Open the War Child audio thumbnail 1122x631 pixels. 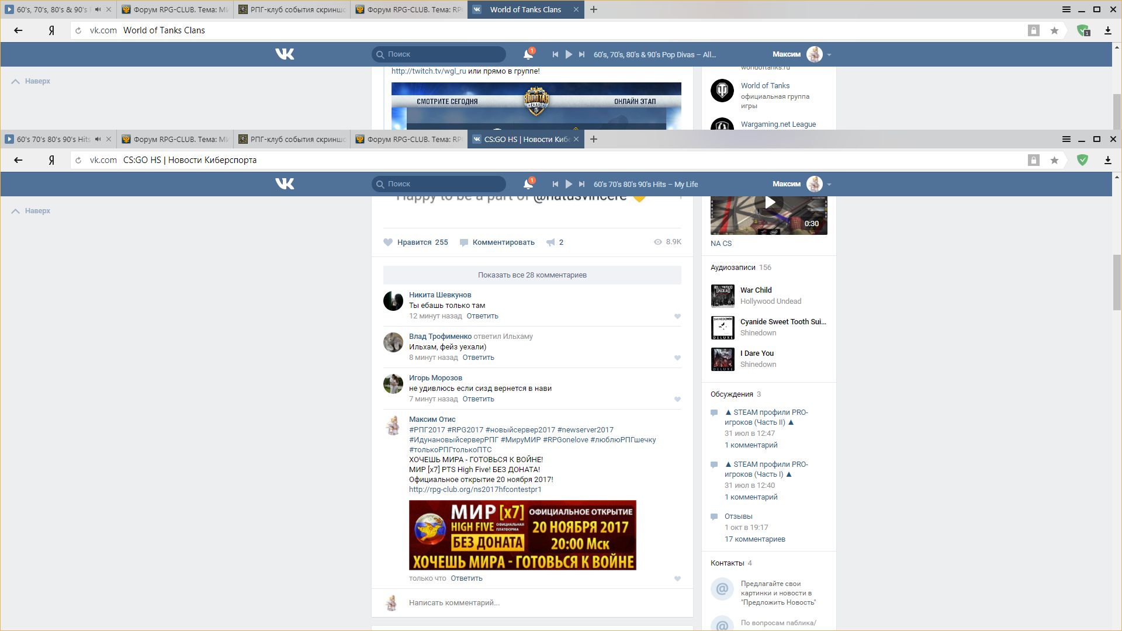point(722,296)
